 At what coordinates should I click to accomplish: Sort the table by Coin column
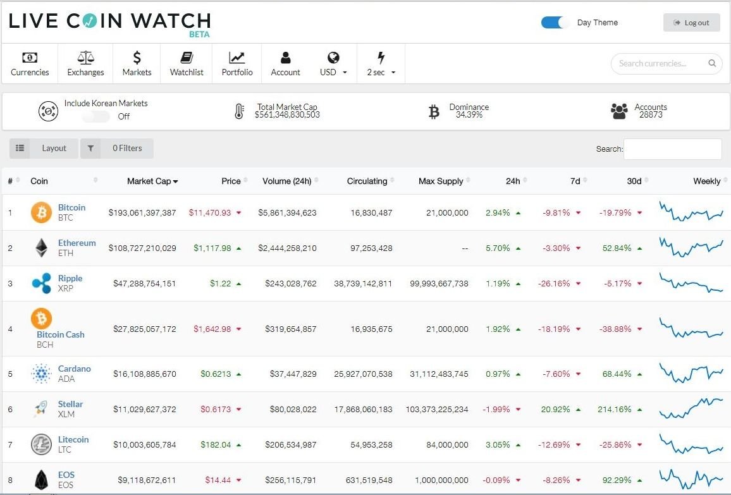[63, 181]
